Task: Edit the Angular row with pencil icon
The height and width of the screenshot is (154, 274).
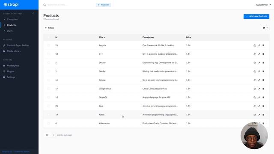Action: coord(259,45)
